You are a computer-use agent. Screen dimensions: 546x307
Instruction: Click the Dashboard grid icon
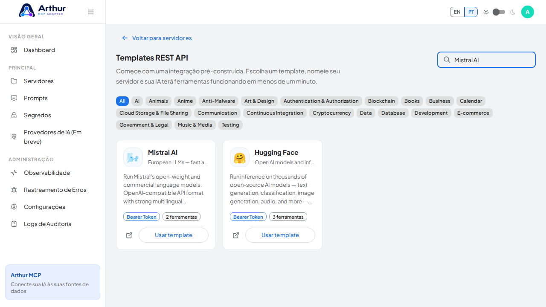click(14, 50)
